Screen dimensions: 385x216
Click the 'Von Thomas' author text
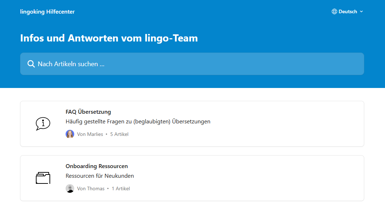91,188
